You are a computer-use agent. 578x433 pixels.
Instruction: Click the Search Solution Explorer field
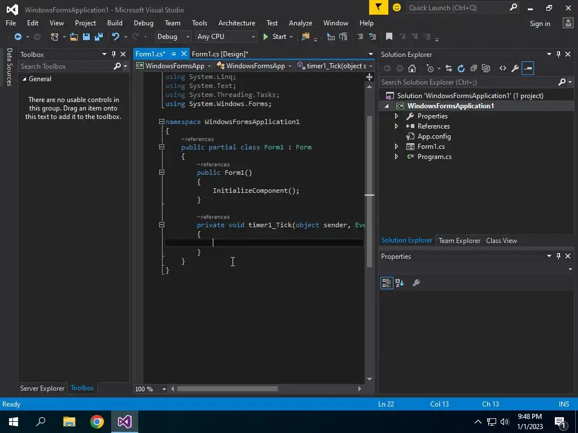469,82
